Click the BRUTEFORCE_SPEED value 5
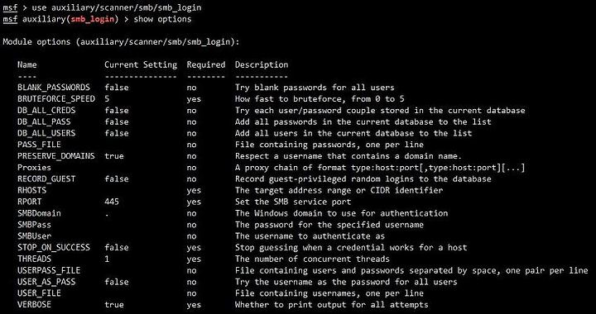 (x=107, y=99)
